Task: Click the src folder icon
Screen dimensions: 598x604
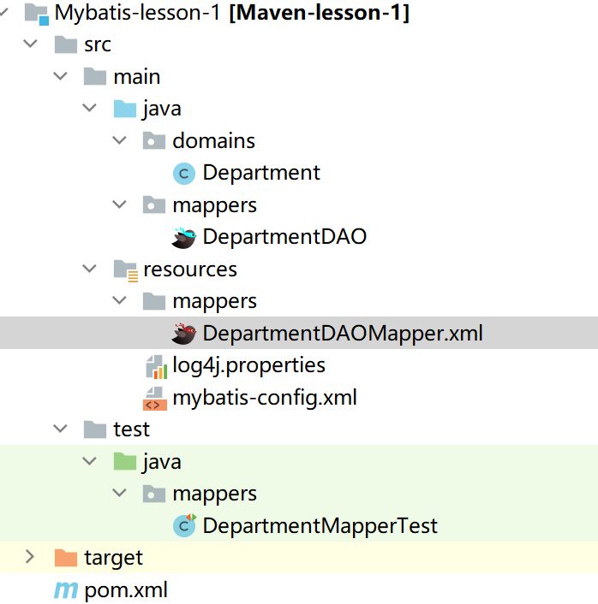Action: pos(66,44)
